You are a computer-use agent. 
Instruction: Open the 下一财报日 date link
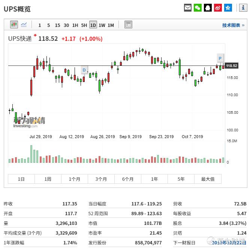tap(229, 243)
